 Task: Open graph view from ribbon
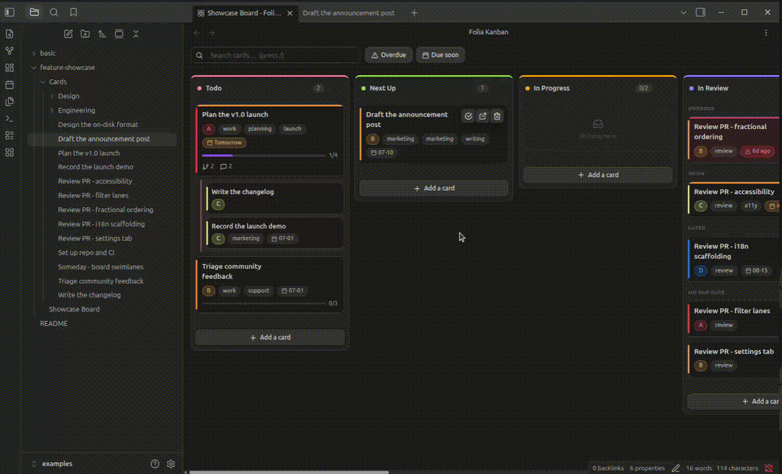coord(9,51)
